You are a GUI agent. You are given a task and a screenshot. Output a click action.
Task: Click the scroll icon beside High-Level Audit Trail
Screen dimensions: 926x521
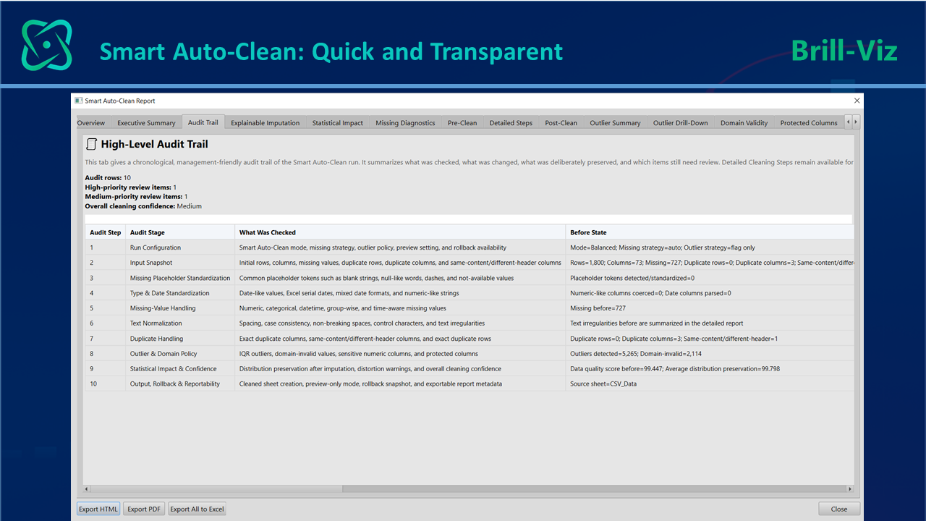pyautogui.click(x=91, y=145)
